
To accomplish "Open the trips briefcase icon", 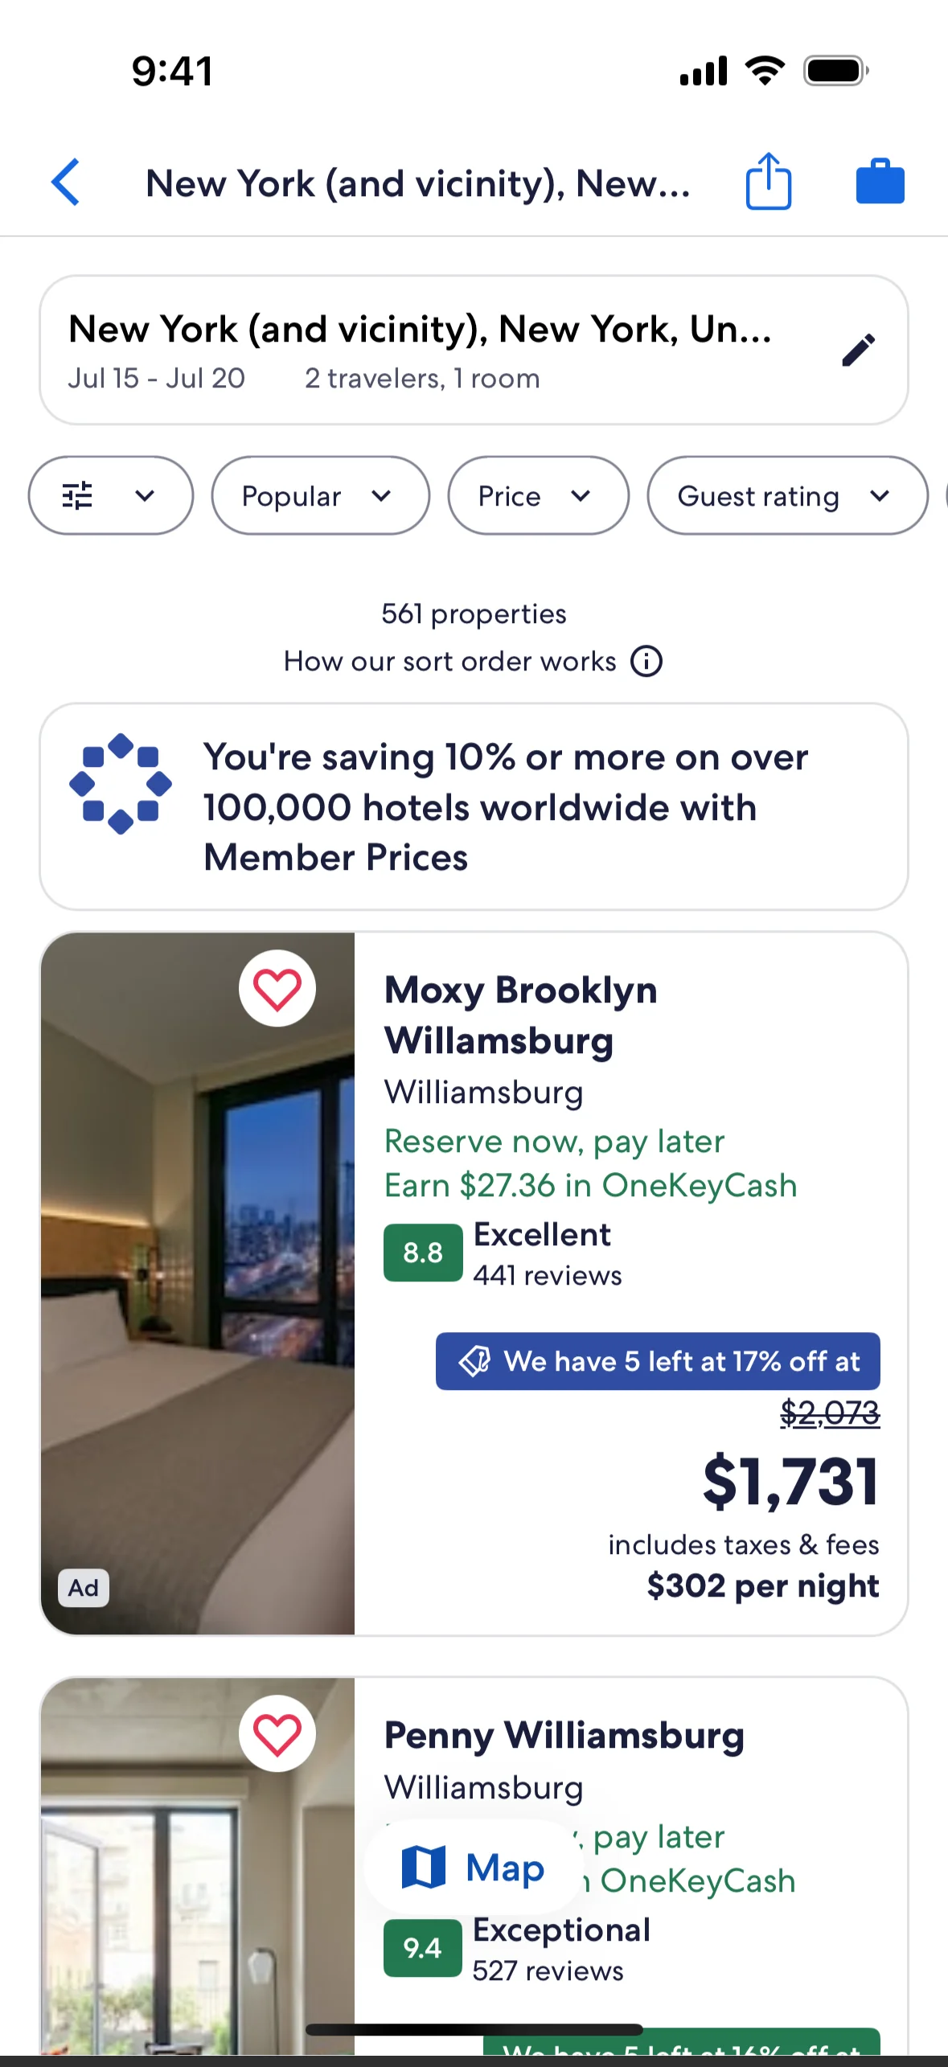I will [x=880, y=181].
